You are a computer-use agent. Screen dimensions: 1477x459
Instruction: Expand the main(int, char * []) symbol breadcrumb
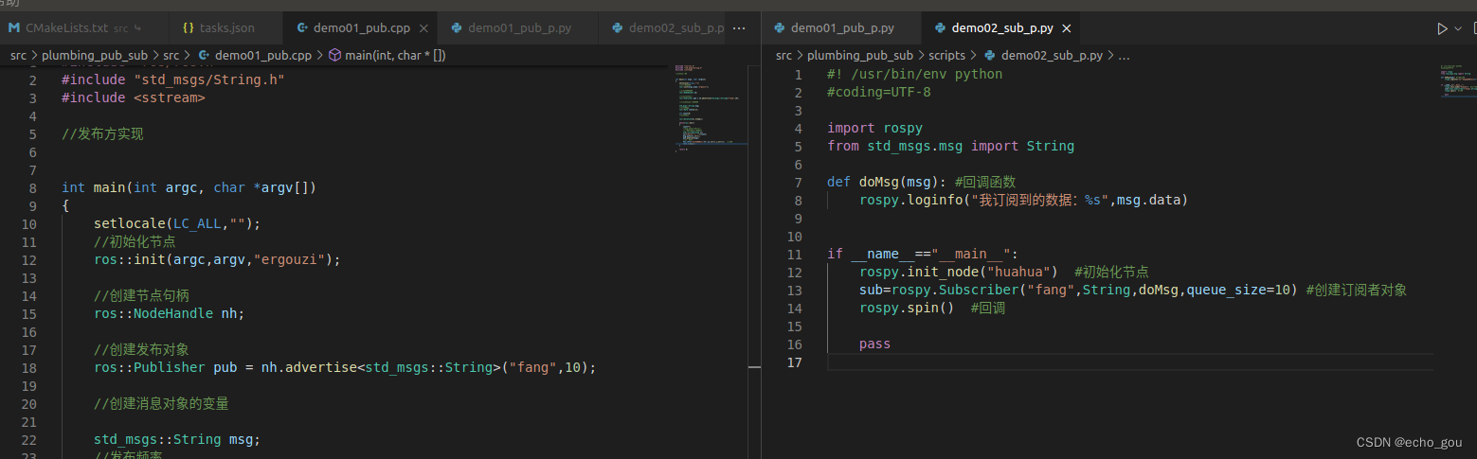click(387, 56)
